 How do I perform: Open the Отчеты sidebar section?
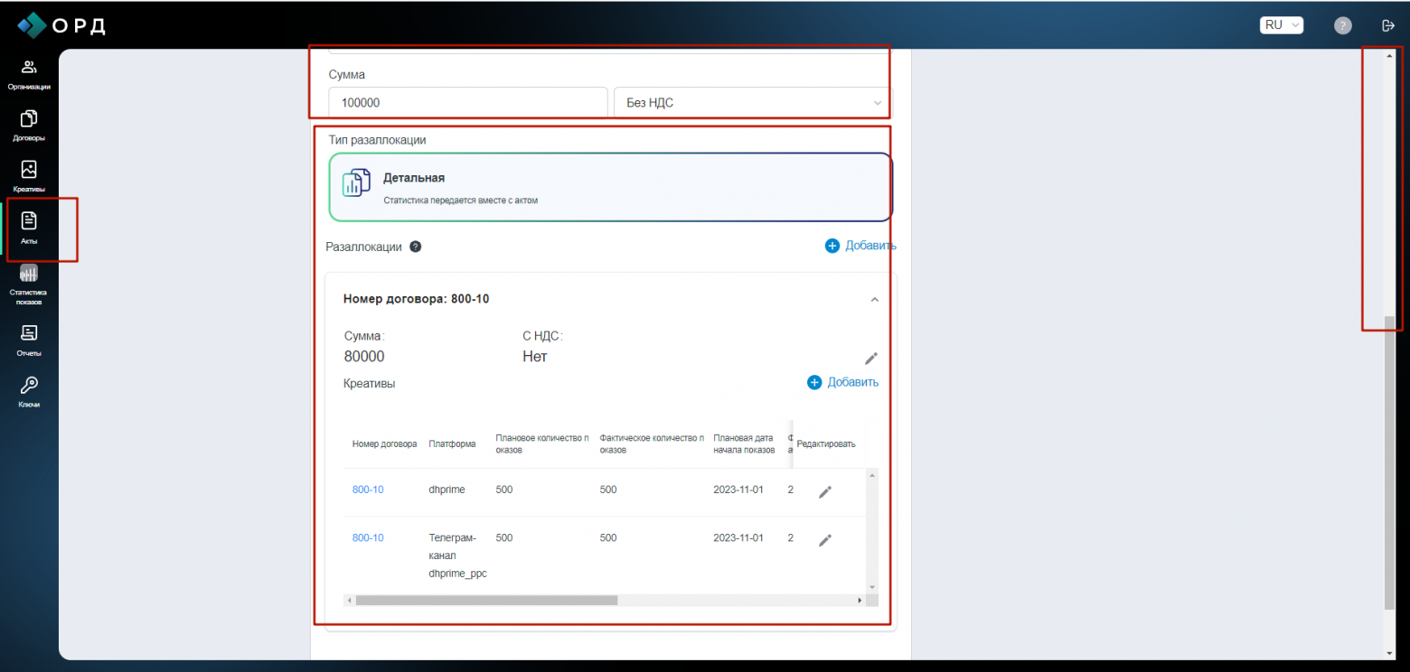(29, 340)
